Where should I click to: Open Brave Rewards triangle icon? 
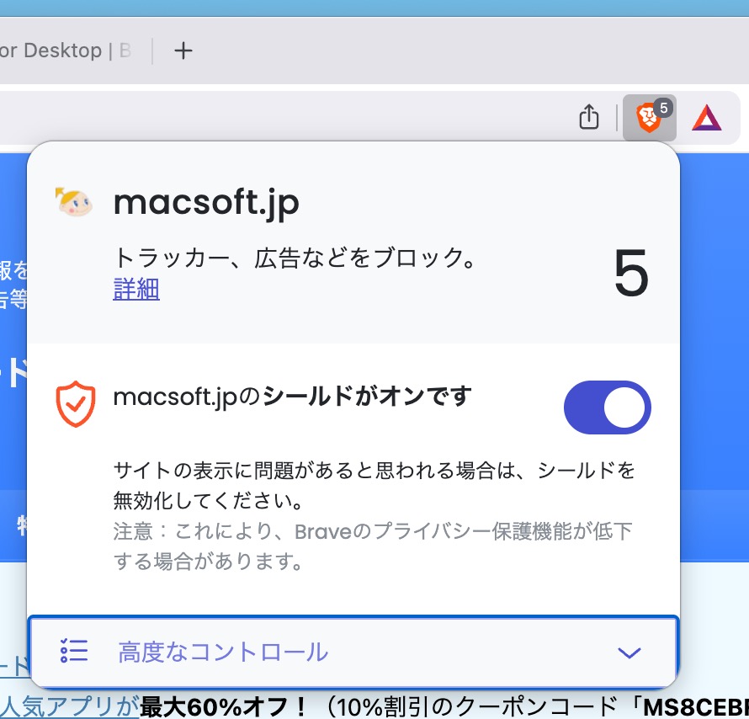click(707, 118)
